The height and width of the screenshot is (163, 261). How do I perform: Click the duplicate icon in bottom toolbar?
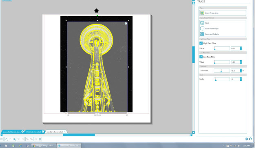[19, 139]
